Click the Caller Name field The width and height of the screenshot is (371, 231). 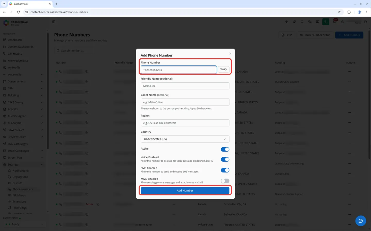[x=185, y=102]
